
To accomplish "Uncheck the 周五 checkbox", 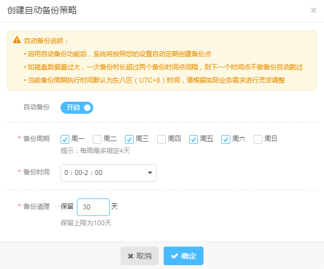I will pos(194,139).
